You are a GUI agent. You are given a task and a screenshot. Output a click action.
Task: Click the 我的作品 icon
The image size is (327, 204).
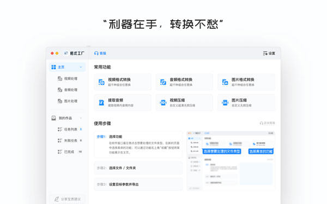(53, 118)
